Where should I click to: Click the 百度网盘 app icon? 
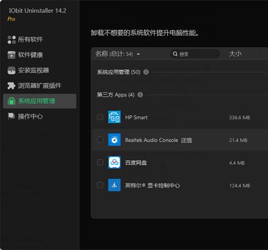point(114,162)
